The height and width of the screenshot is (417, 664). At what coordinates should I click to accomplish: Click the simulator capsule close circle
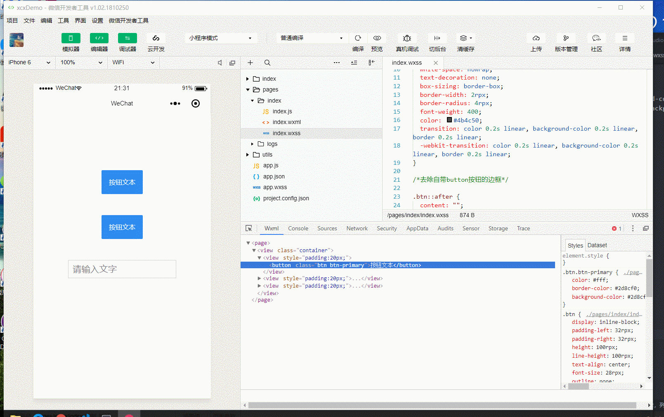click(196, 103)
